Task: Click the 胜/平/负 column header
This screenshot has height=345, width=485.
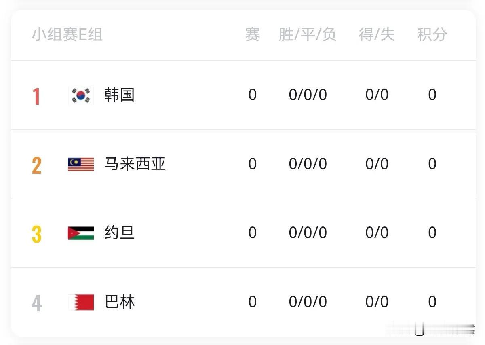Action: (x=307, y=34)
